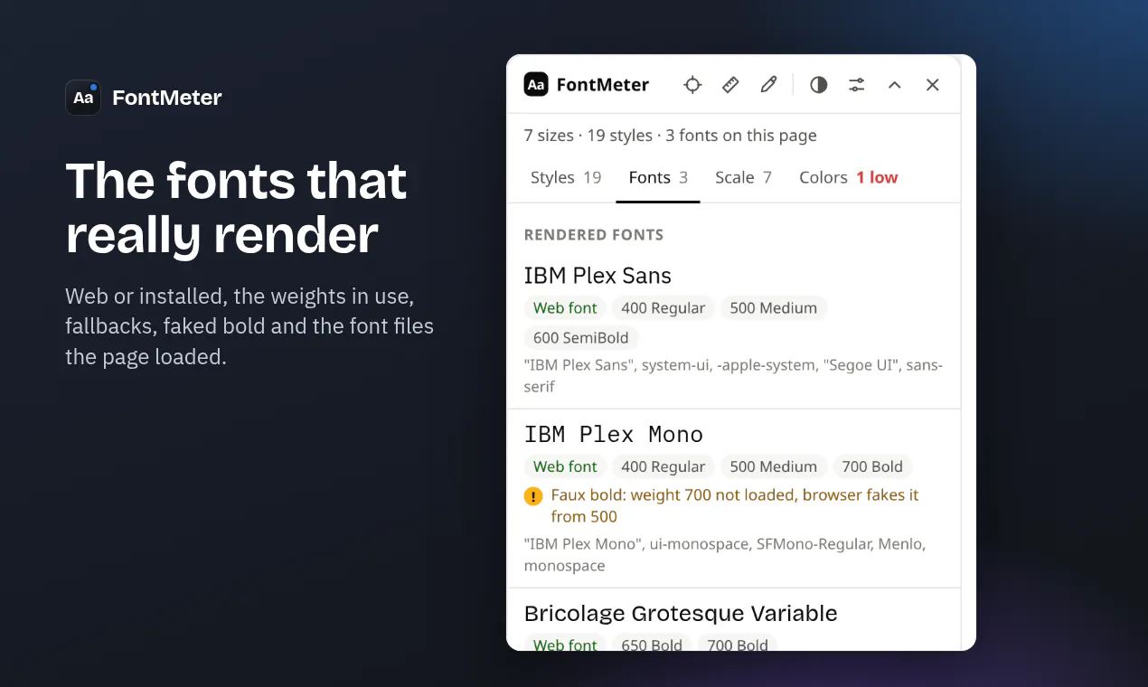
Task: Open the sliders settings icon
Action: click(857, 85)
